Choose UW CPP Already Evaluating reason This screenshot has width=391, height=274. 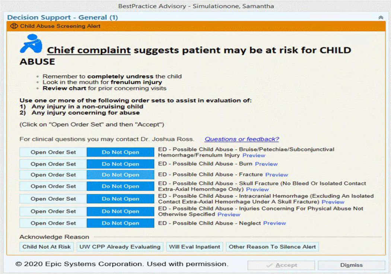click(120, 247)
